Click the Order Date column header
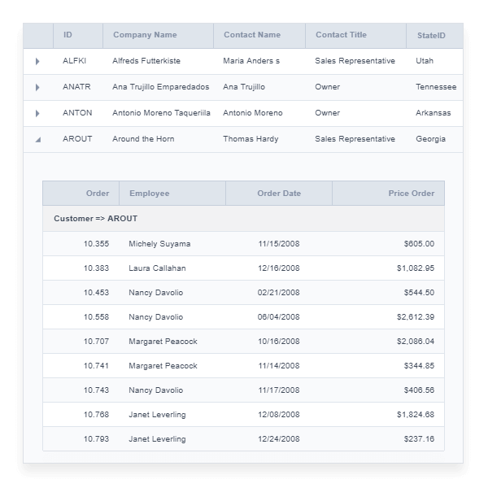The width and height of the screenshot is (488, 488). (x=279, y=194)
